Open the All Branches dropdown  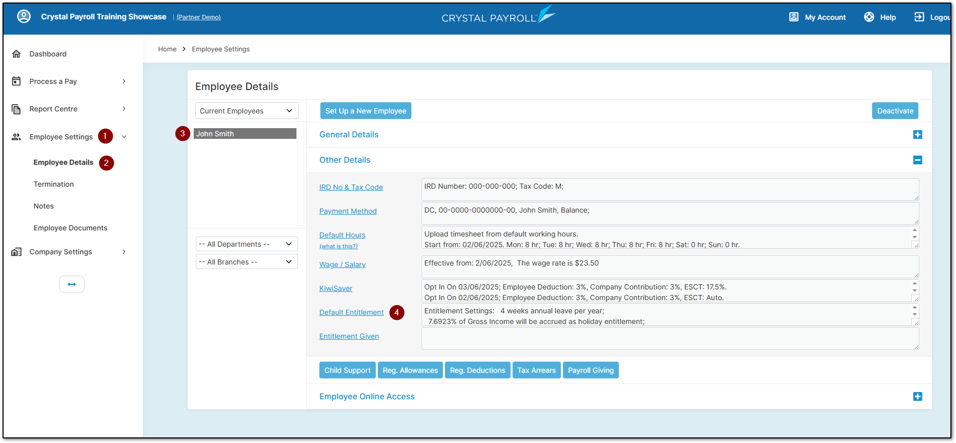click(x=247, y=262)
